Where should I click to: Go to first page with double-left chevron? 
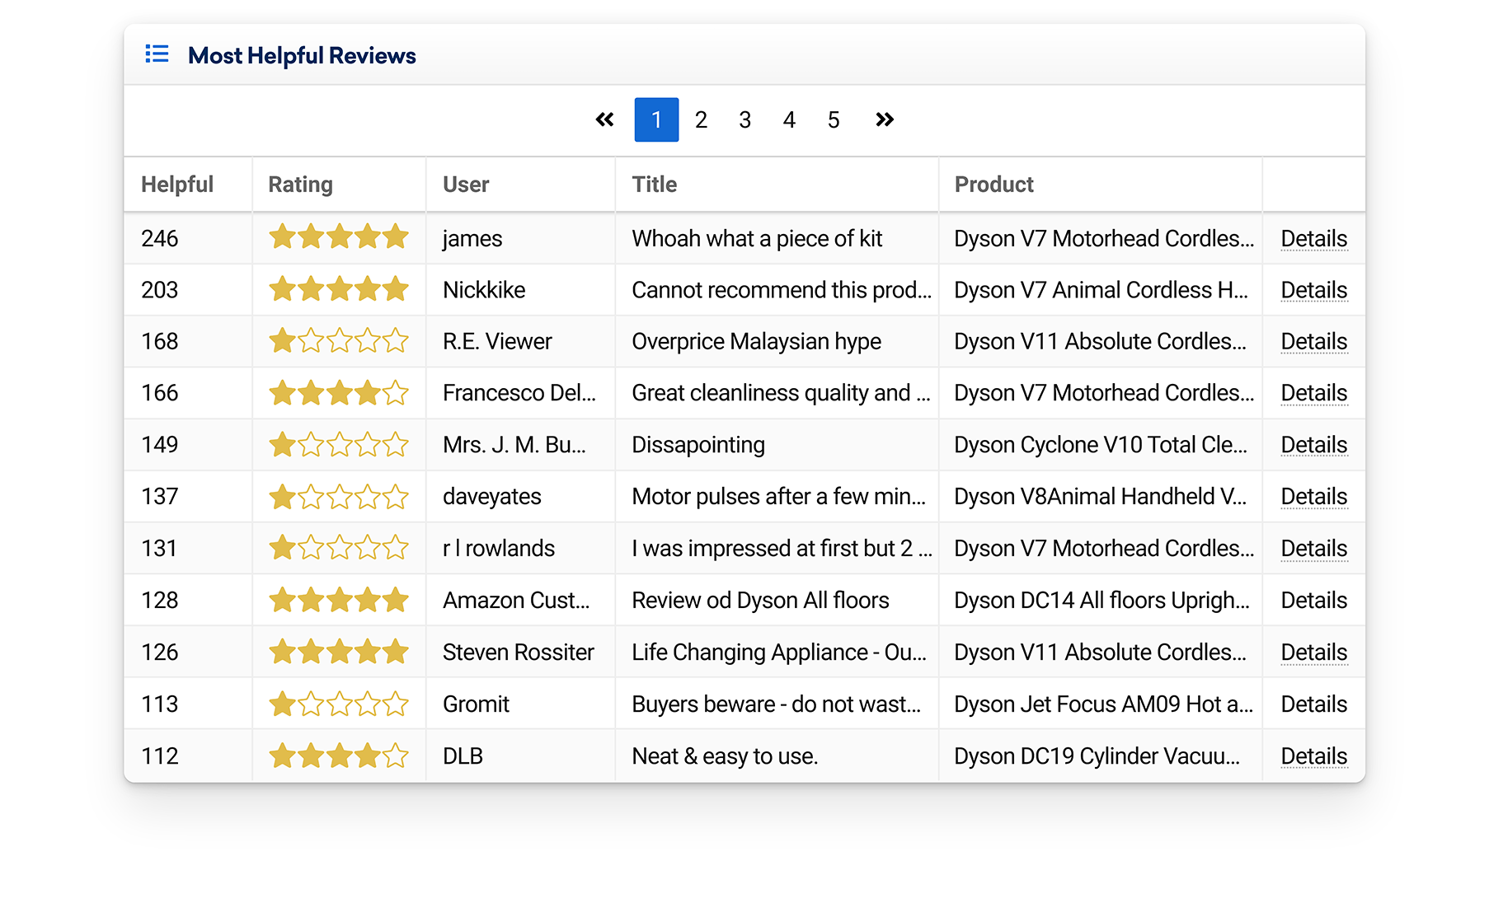point(604,119)
